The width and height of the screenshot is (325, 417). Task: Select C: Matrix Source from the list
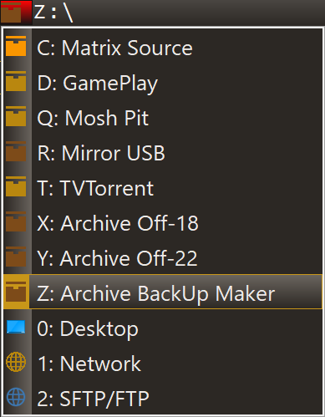tap(163, 47)
